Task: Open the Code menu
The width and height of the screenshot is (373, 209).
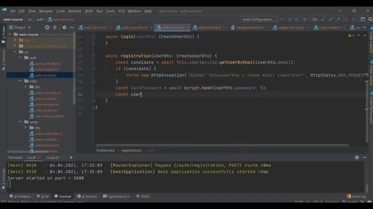Action: point(61,11)
